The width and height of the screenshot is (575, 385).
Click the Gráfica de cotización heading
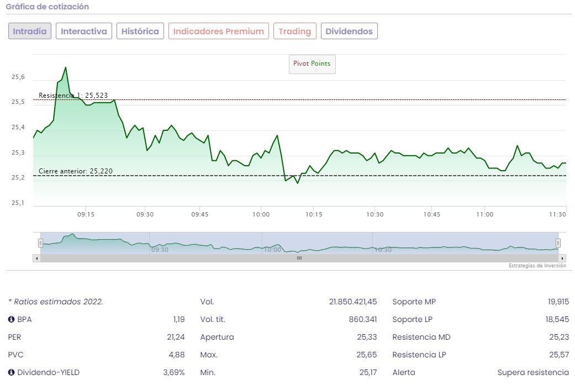point(47,7)
